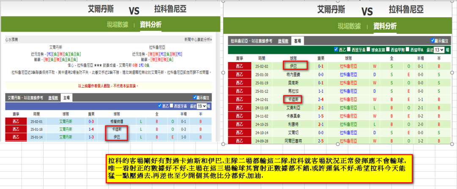Click the 0-3 score in left table
This screenshot has height=189, width=457.
coord(91,121)
